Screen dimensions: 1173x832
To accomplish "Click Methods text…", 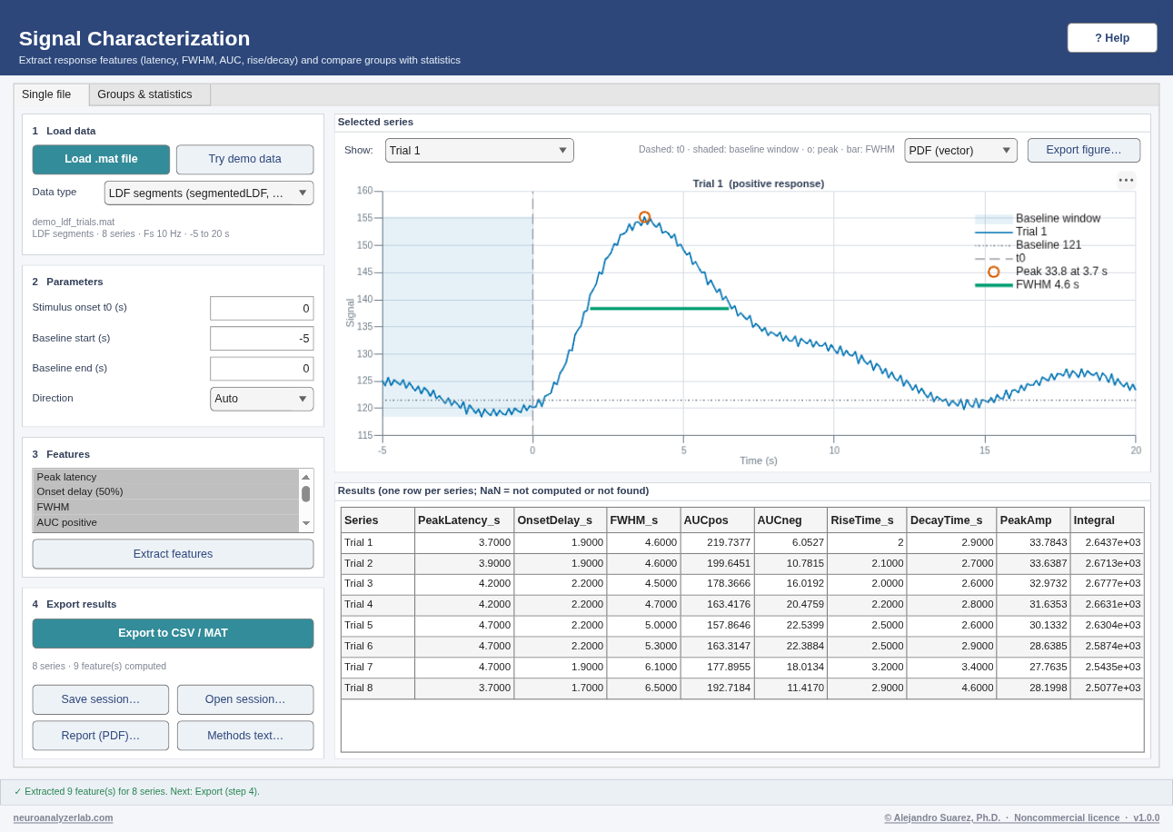I will click(x=245, y=736).
